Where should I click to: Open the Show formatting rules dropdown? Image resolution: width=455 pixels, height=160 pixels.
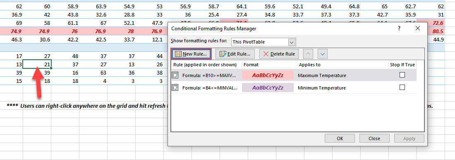coord(292,42)
